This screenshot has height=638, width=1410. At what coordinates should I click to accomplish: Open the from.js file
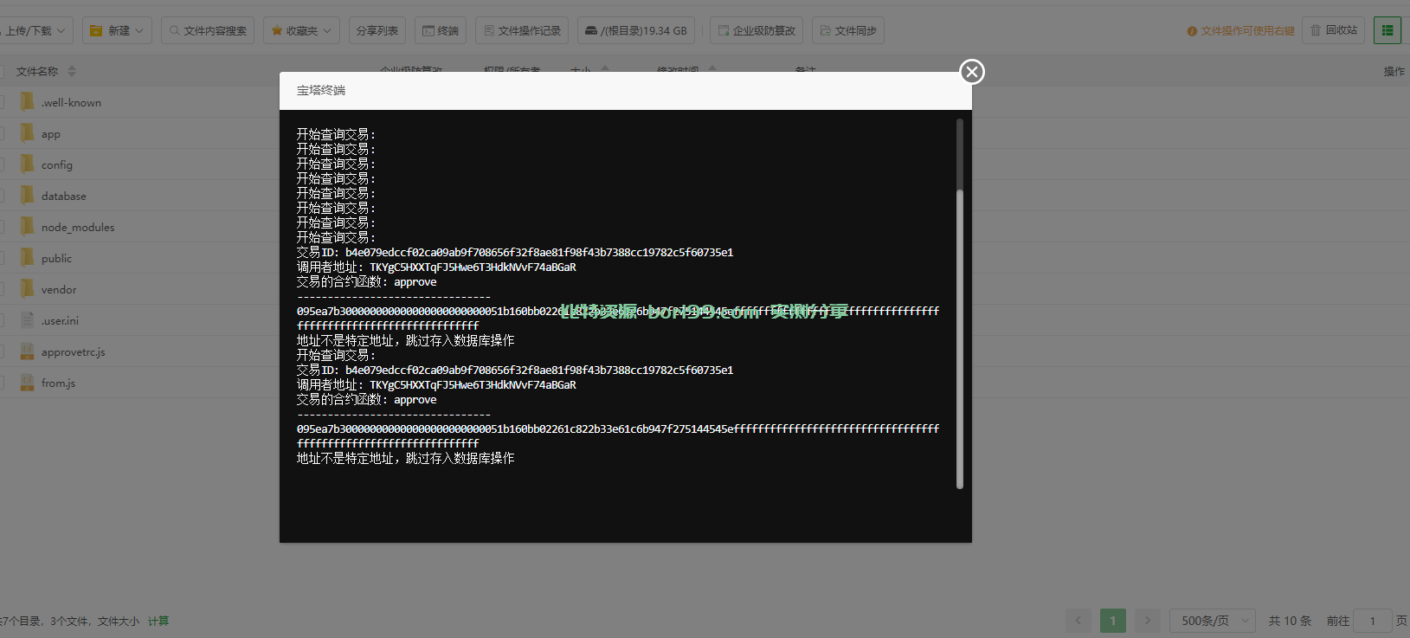[x=58, y=383]
